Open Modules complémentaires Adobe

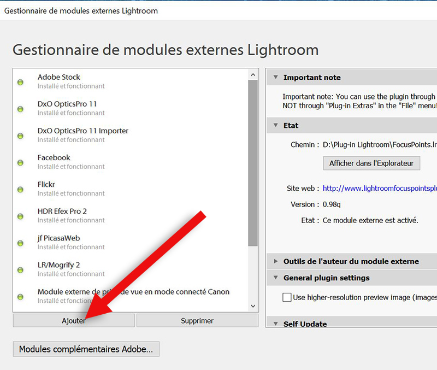click(x=86, y=349)
